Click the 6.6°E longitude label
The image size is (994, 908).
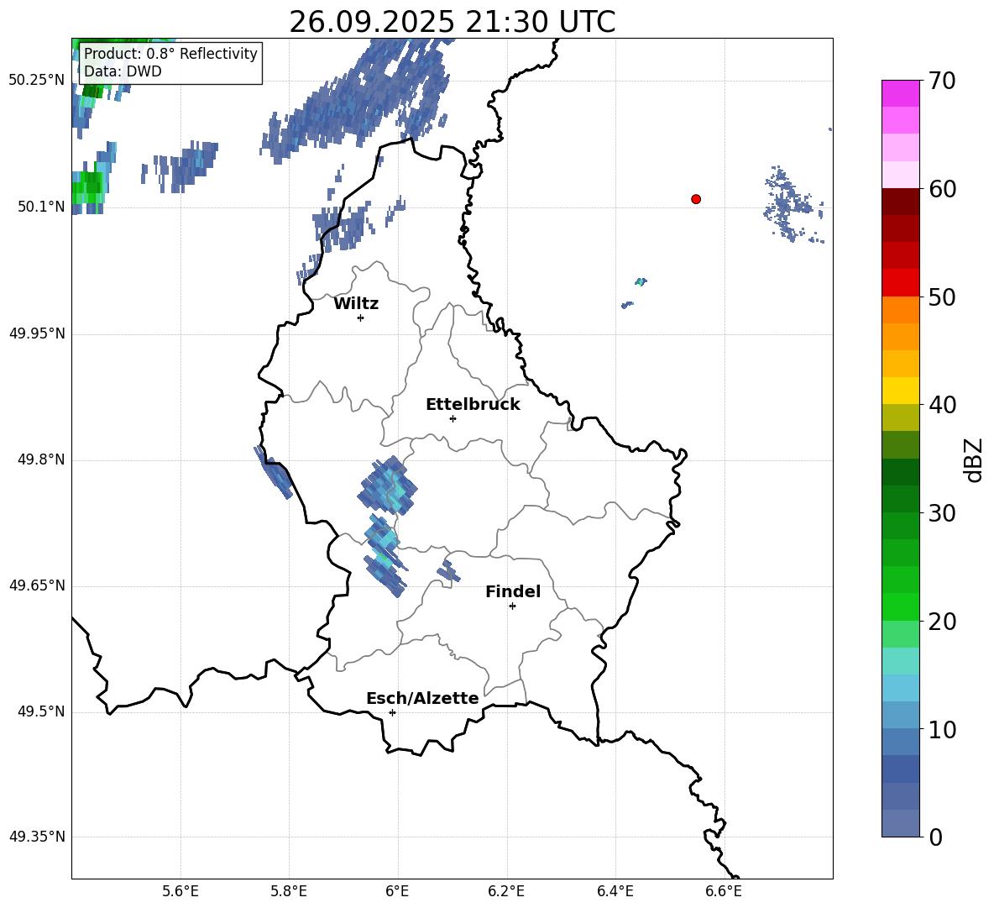(724, 891)
